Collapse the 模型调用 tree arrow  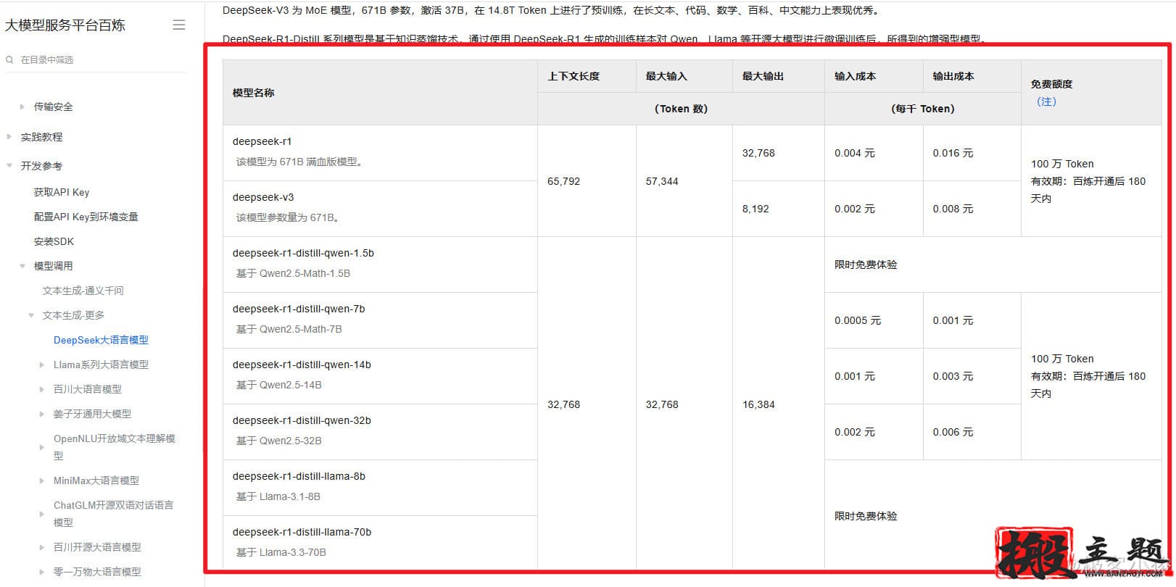click(22, 266)
